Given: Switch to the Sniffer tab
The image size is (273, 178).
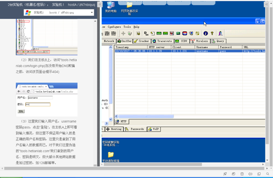Looking at the screenshot, I should [x=124, y=41].
